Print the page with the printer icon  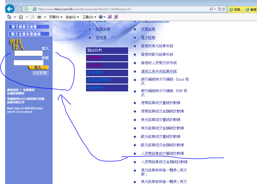point(39,17)
